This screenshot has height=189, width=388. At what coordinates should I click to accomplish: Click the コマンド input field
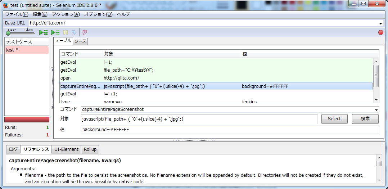227,109
